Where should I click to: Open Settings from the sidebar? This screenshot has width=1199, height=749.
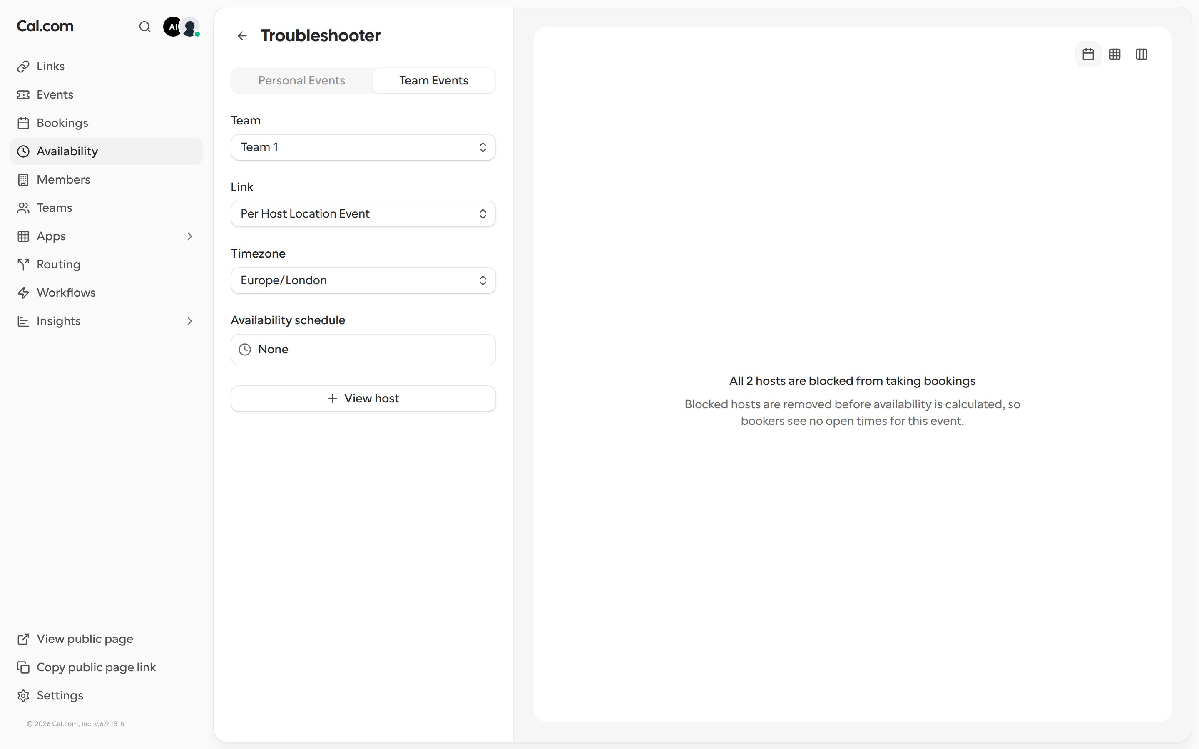(x=107, y=695)
